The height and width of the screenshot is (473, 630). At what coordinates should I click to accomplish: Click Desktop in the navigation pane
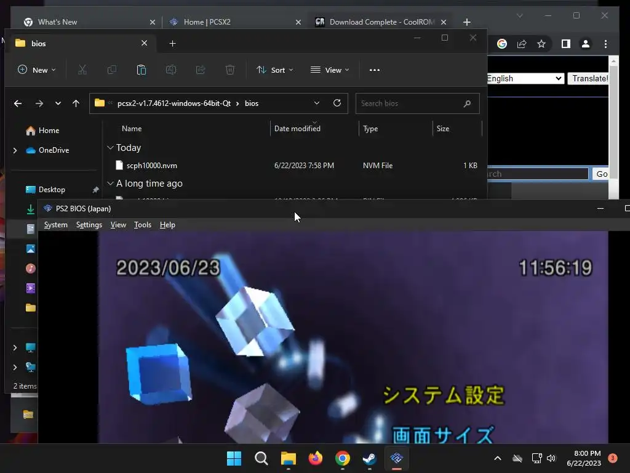pos(52,190)
